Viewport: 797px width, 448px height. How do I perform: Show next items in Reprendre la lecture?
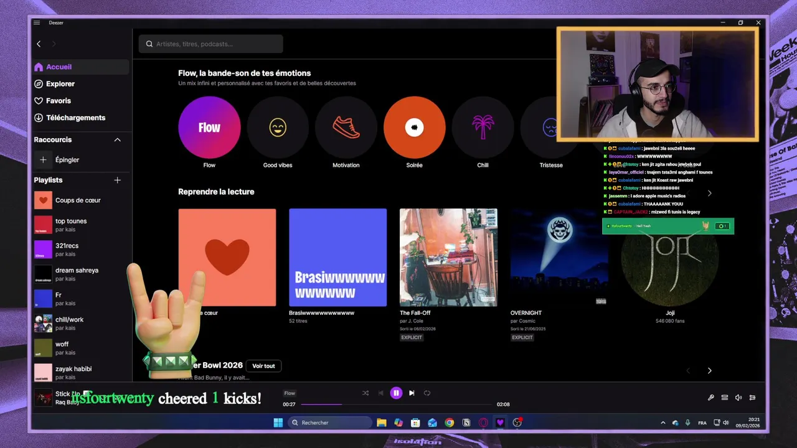pos(709,193)
